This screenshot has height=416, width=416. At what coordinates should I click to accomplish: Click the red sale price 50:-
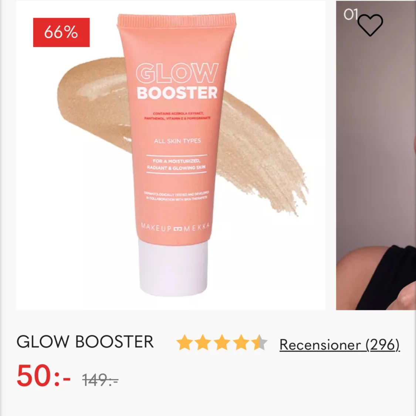(x=44, y=375)
